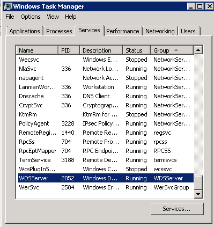Switch to the Processes tab
This screenshot has width=214, height=227.
(59, 31)
